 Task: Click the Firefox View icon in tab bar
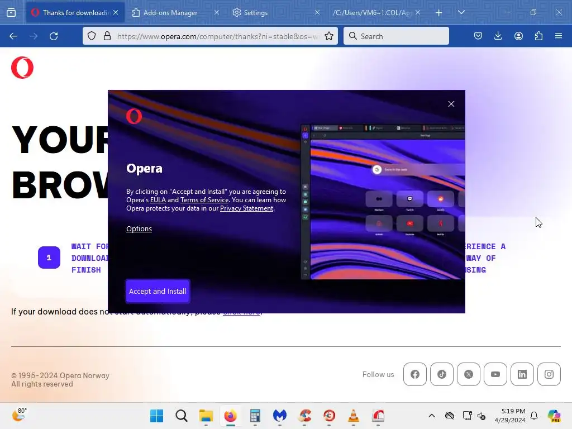click(11, 12)
